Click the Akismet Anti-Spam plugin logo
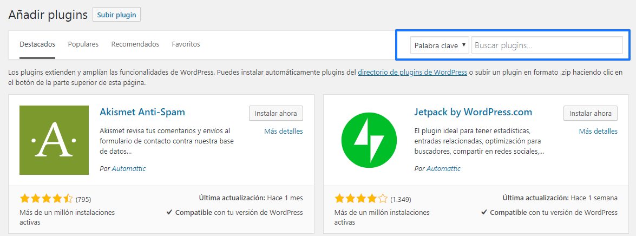Image resolution: width=636 pixels, height=236 pixels. pos(54,140)
